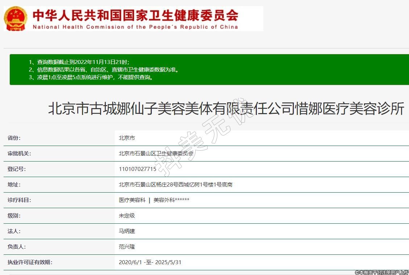Image resolution: width=409 pixels, height=275 pixels.
Task: Click the 中华人民共和国国家卫生健康委员会 header title
Action: pos(135,15)
